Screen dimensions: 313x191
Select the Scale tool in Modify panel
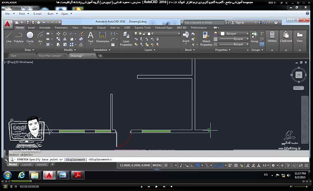[65, 45]
